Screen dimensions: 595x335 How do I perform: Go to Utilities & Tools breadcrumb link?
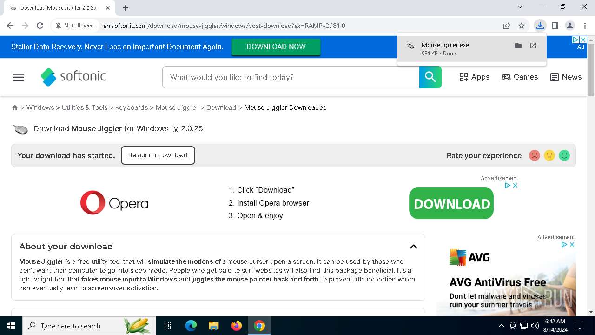(x=85, y=107)
